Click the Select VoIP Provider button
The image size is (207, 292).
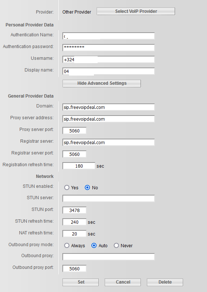click(136, 11)
